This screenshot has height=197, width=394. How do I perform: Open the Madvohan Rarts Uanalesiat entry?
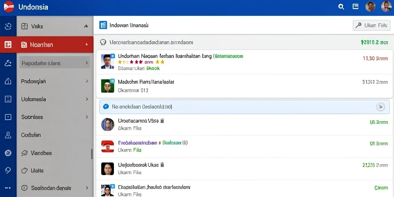click(244, 86)
